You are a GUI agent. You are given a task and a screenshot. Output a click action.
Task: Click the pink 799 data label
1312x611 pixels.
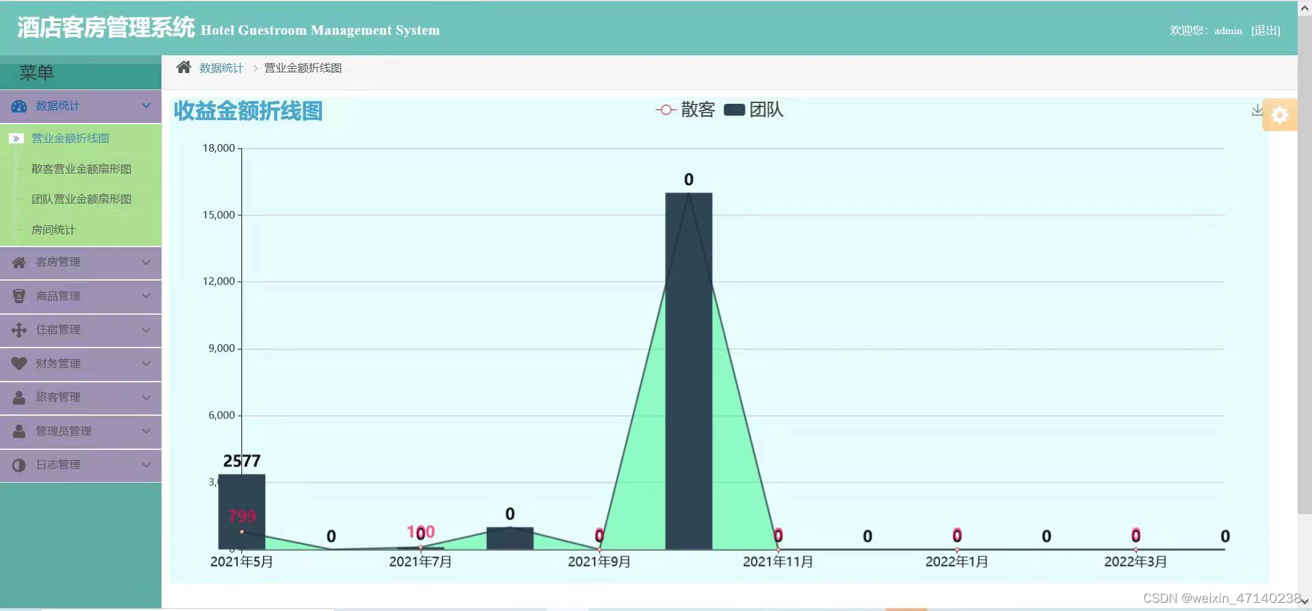242,516
